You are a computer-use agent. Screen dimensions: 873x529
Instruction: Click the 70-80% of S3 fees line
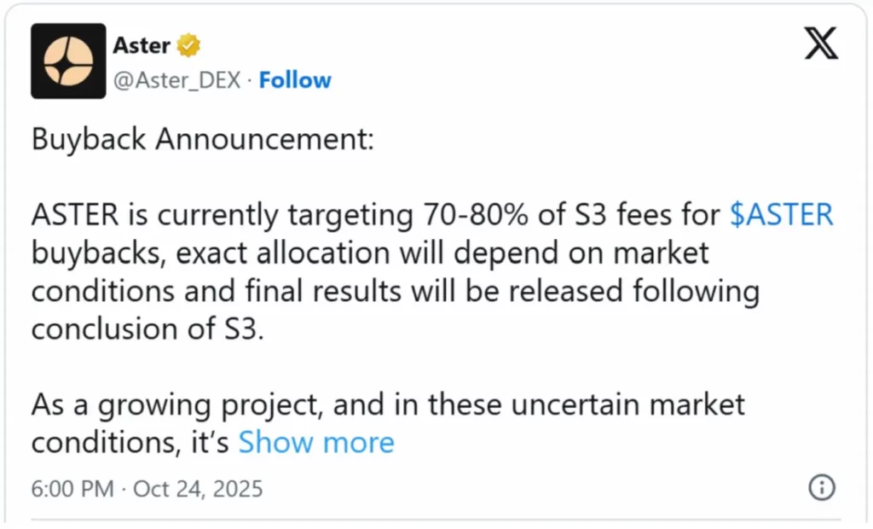[x=432, y=215]
